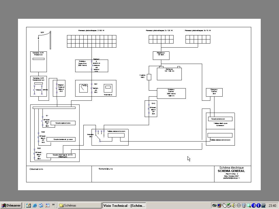Click the Q32 differential breaker label
Screen dimensions: 279x209
pyautogui.click(x=39, y=153)
